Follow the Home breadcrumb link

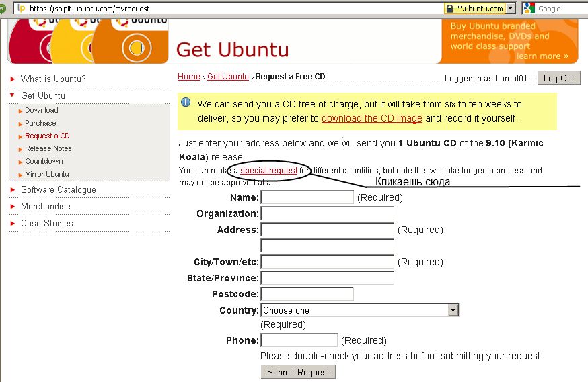[188, 77]
